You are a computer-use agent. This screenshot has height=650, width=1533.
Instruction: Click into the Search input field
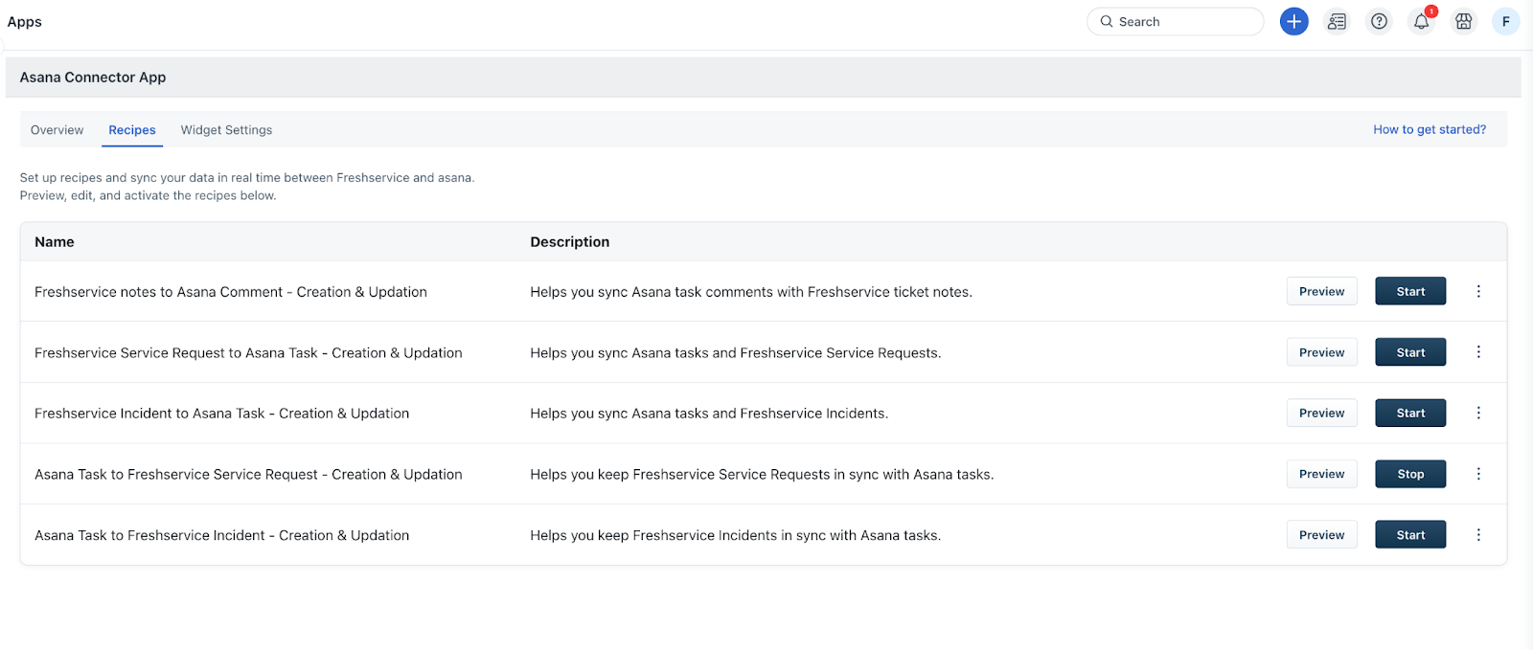pos(1175,21)
